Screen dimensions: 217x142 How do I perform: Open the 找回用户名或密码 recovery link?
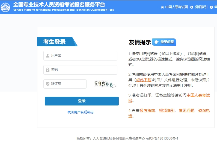(81, 112)
